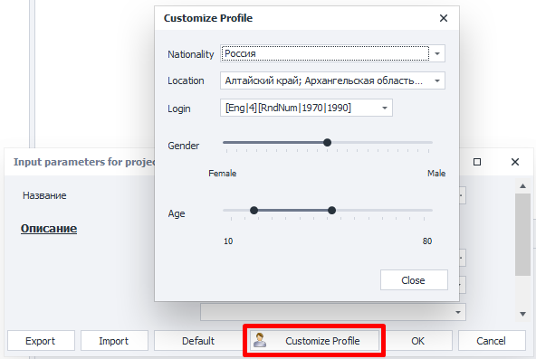Open the Nationality dropdown arrow
The height and width of the screenshot is (359, 536).
[437, 53]
